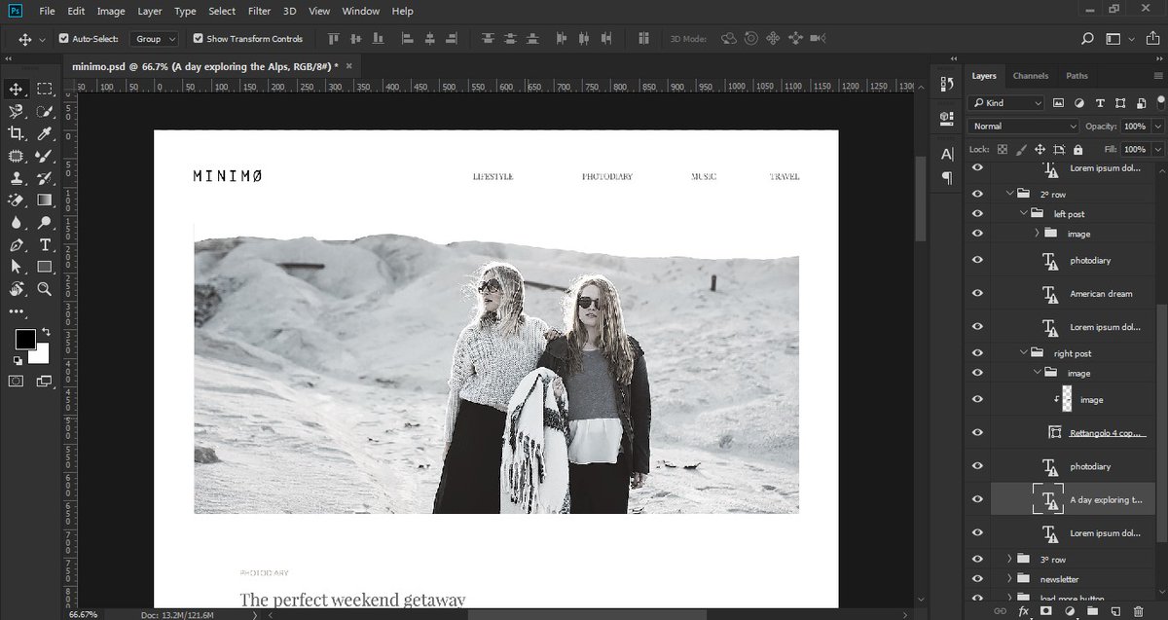The height and width of the screenshot is (620, 1168).
Task: Open the File menu
Action: [x=47, y=11]
